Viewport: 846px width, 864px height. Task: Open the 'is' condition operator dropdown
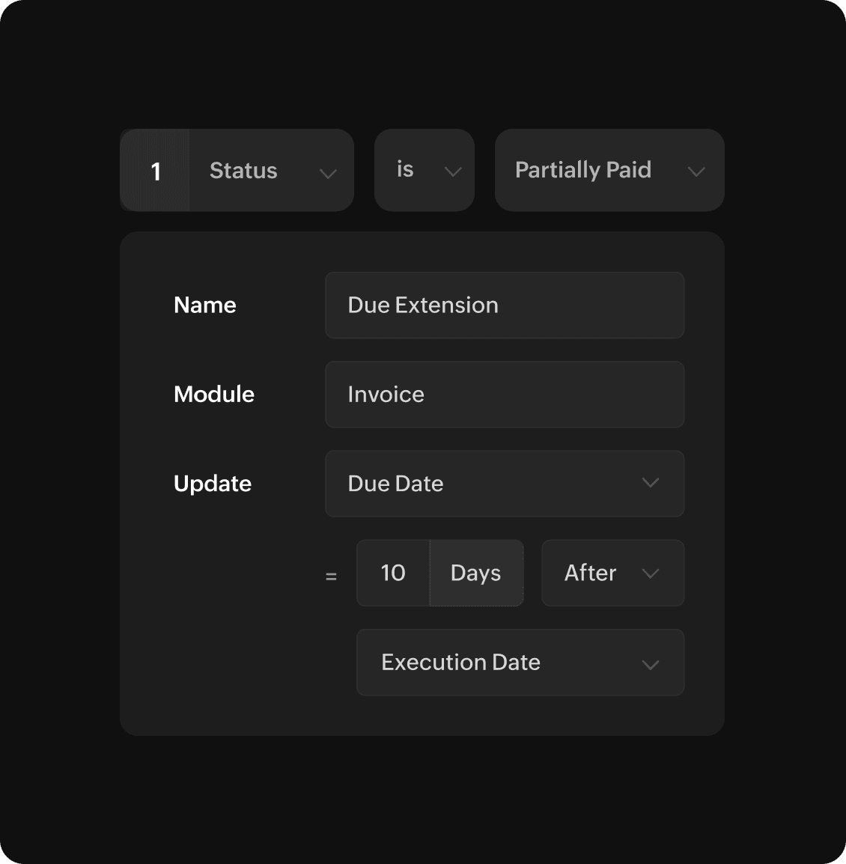pyautogui.click(x=424, y=170)
